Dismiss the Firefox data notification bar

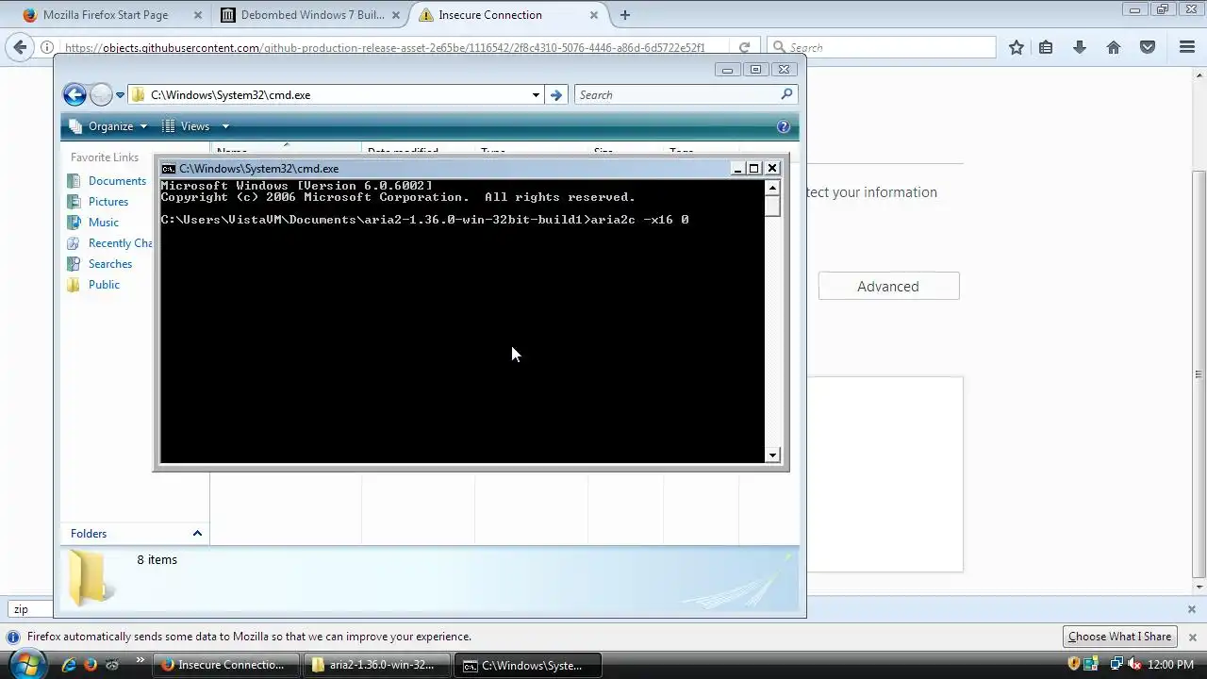click(x=1191, y=637)
